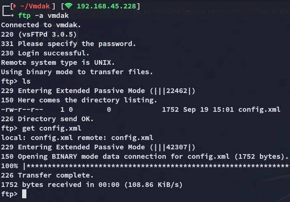This screenshot has height=202, width=290.
Task: Click the 108.86 KiB/s transfer speed
Action: click(x=153, y=185)
